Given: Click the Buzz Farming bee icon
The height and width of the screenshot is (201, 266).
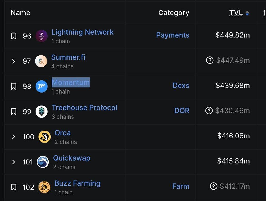Looking at the screenshot, I should click(x=44, y=187).
